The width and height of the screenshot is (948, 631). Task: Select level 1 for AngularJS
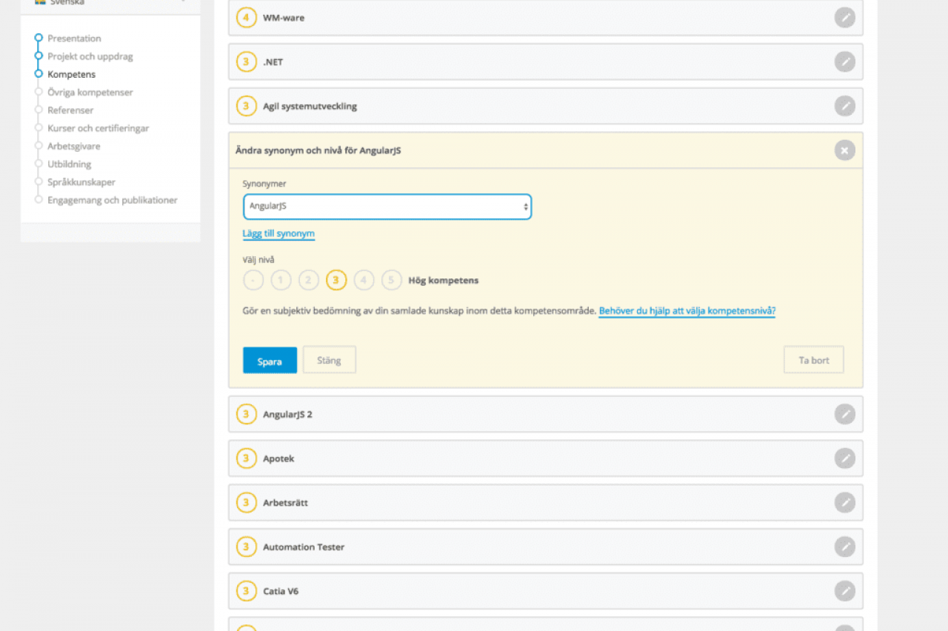click(281, 281)
